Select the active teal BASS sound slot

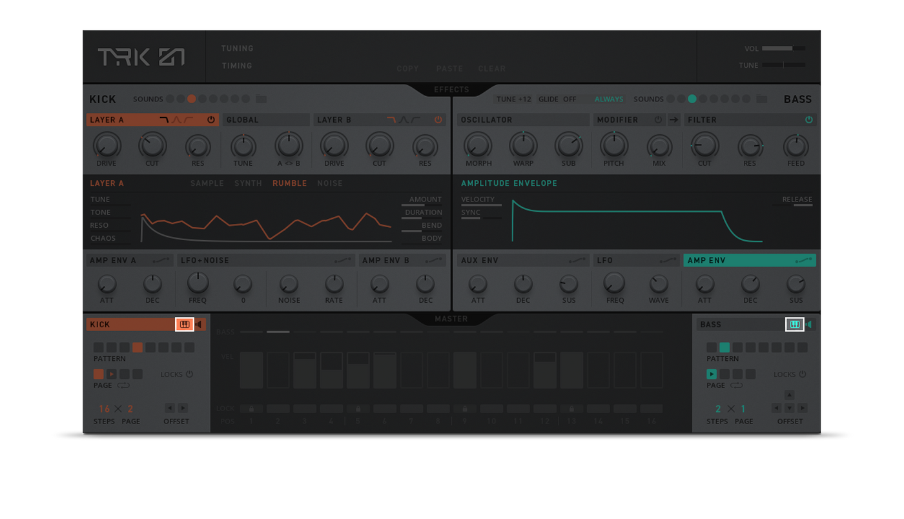(692, 99)
